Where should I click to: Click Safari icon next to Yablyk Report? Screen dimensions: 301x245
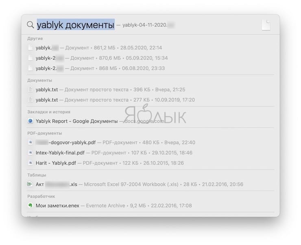pyautogui.click(x=31, y=121)
